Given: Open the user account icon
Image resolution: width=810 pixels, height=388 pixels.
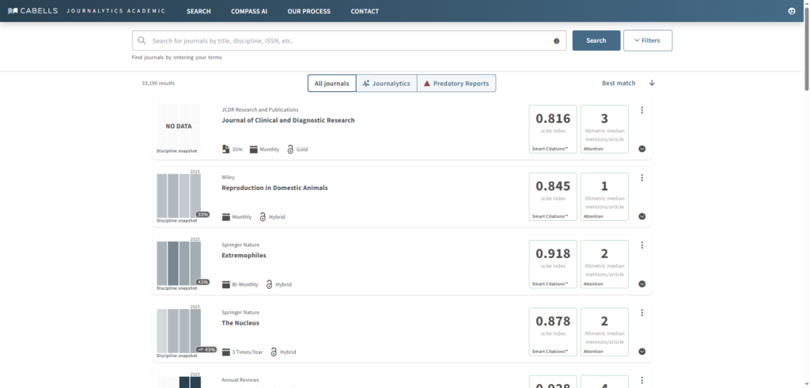Looking at the screenshot, I should (x=792, y=11).
